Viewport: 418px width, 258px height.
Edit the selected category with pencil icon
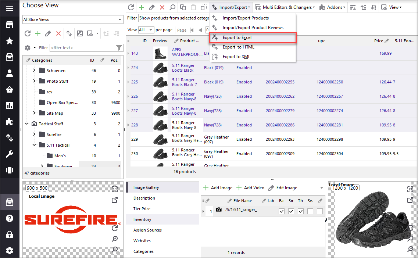tap(48, 33)
